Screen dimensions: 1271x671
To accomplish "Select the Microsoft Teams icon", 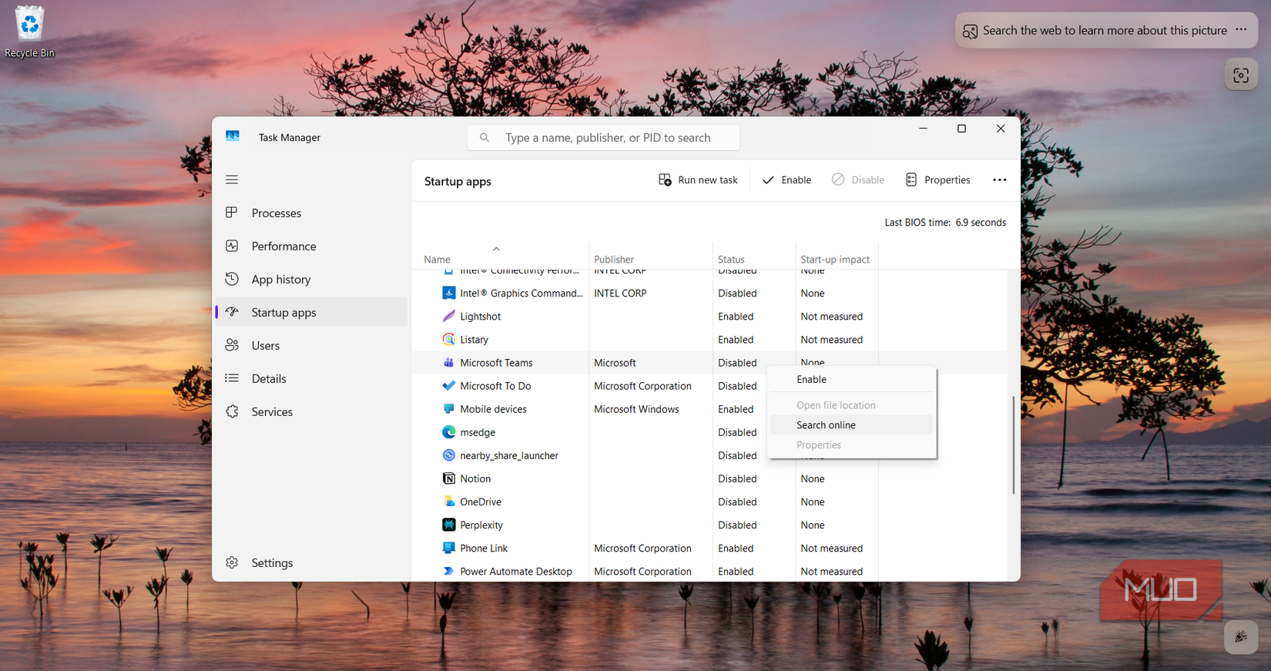I will pos(448,362).
